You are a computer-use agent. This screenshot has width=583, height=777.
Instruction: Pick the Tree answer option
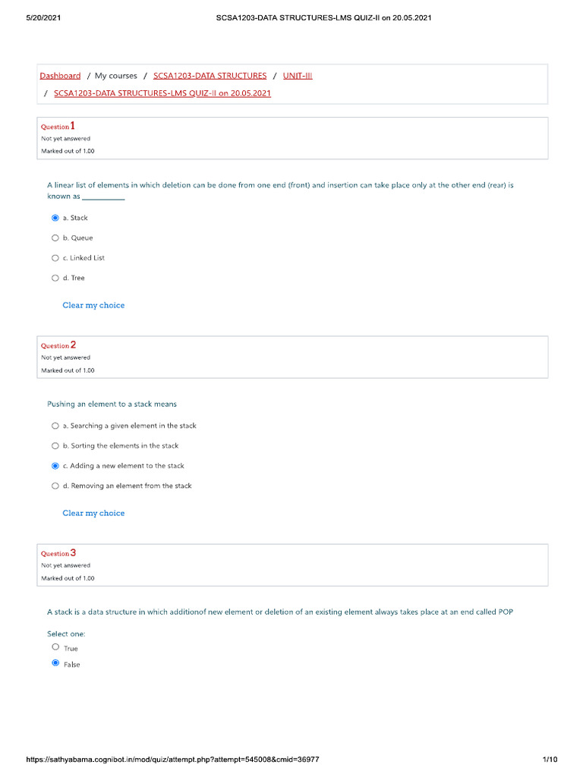click(x=55, y=278)
